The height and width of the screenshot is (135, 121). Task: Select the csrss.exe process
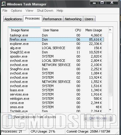[57, 103]
